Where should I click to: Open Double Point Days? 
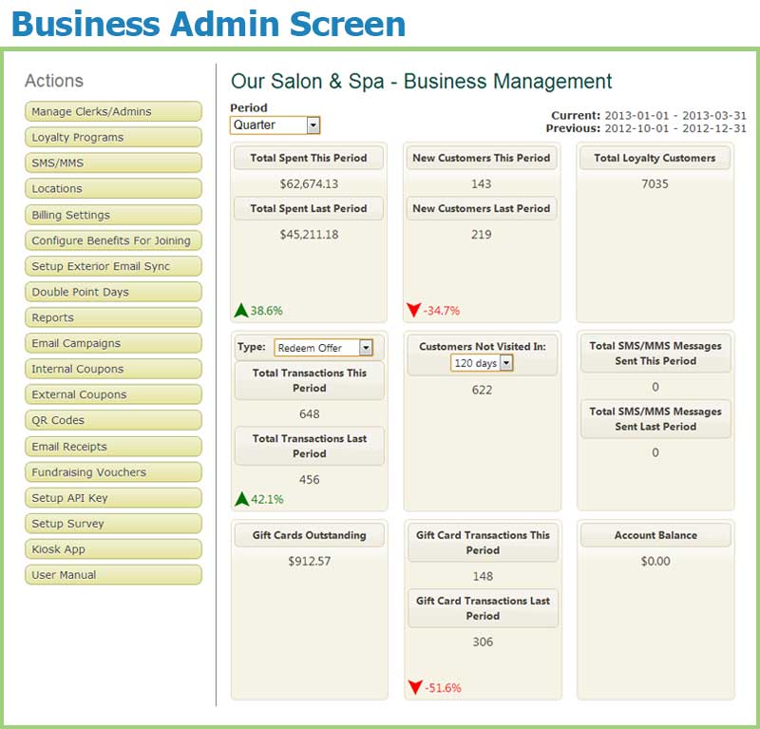click(x=113, y=292)
